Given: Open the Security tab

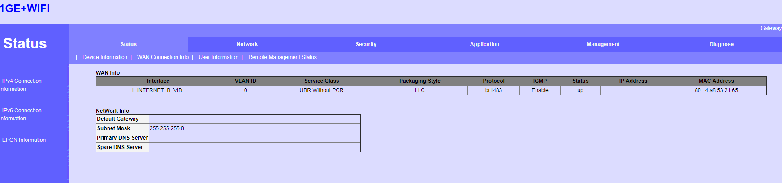Looking at the screenshot, I should [366, 44].
